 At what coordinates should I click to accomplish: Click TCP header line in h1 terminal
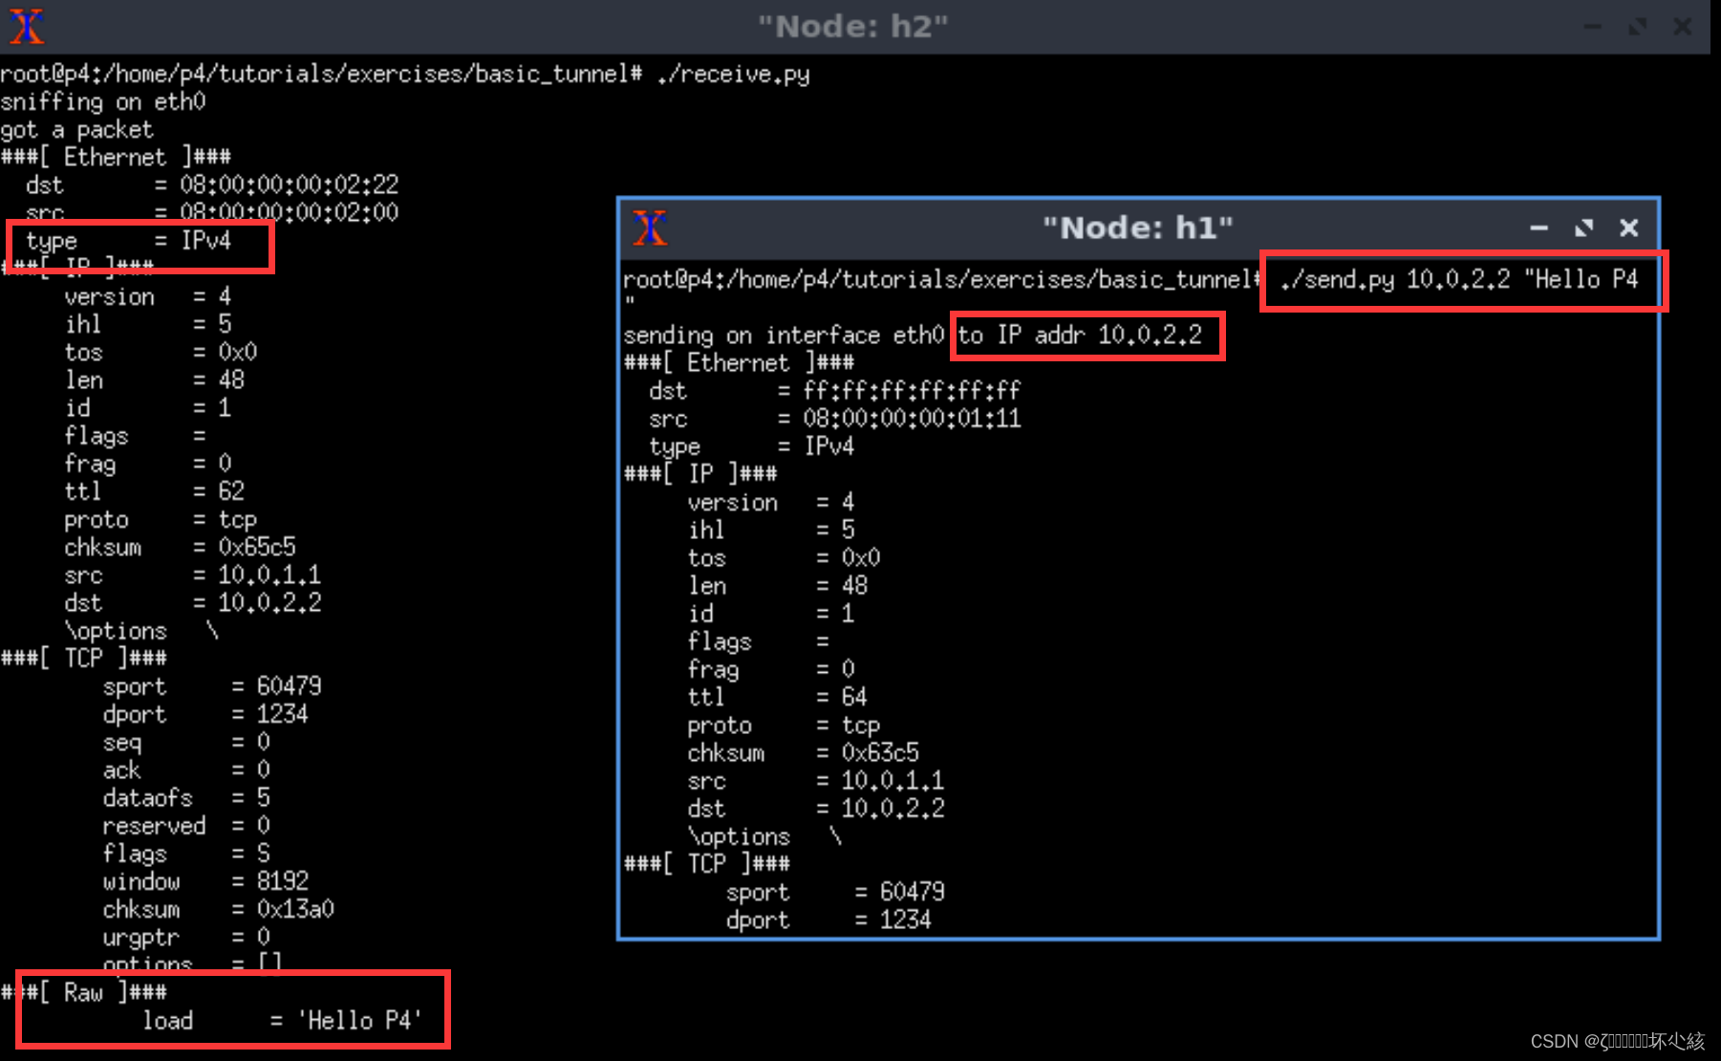(707, 864)
